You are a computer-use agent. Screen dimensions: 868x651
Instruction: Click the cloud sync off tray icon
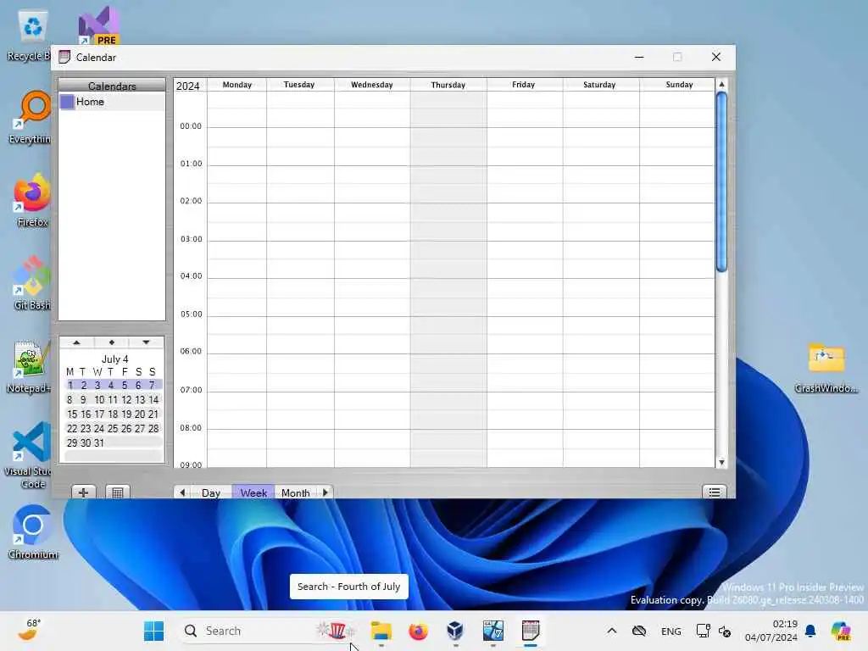639,631
